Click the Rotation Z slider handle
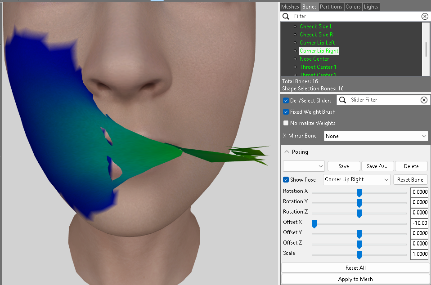 (x=359, y=214)
